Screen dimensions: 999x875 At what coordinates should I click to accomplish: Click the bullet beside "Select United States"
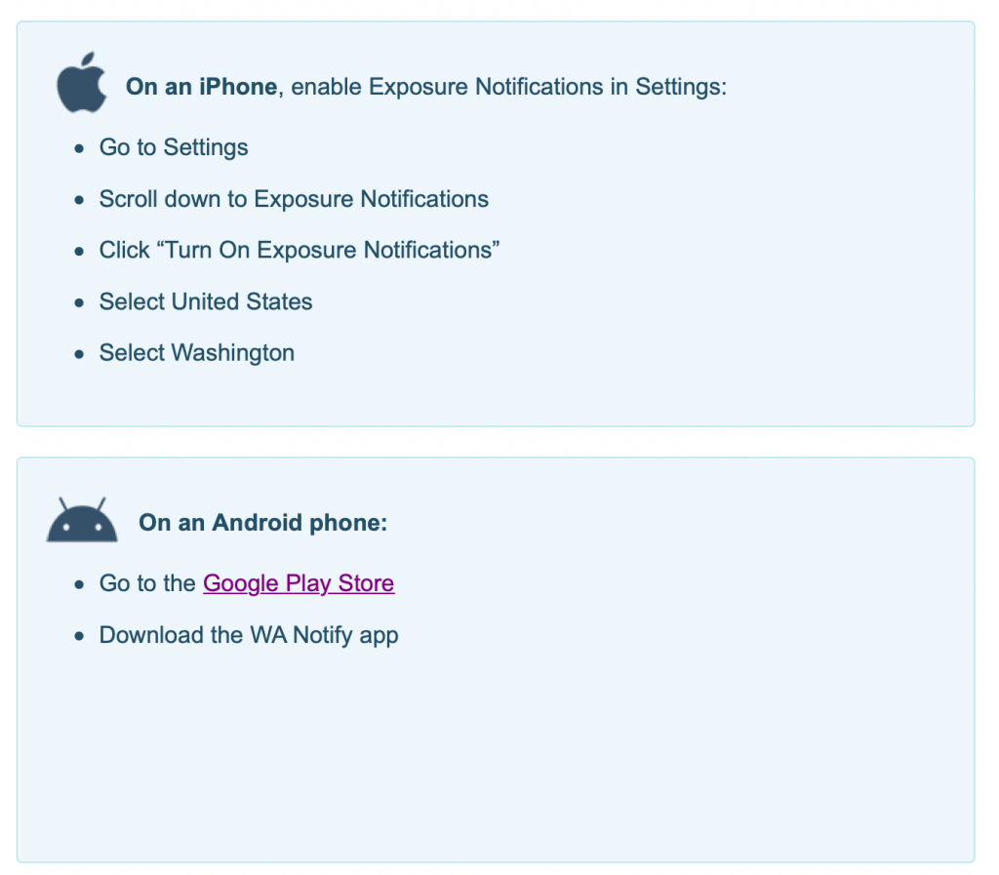[80, 302]
